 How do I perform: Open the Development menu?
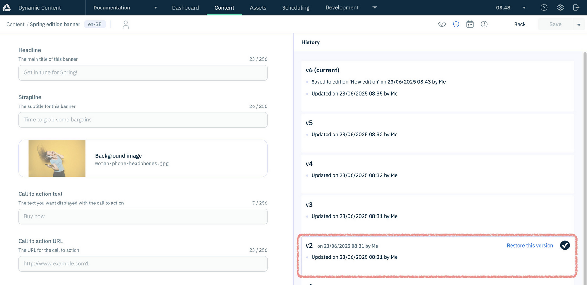point(342,7)
